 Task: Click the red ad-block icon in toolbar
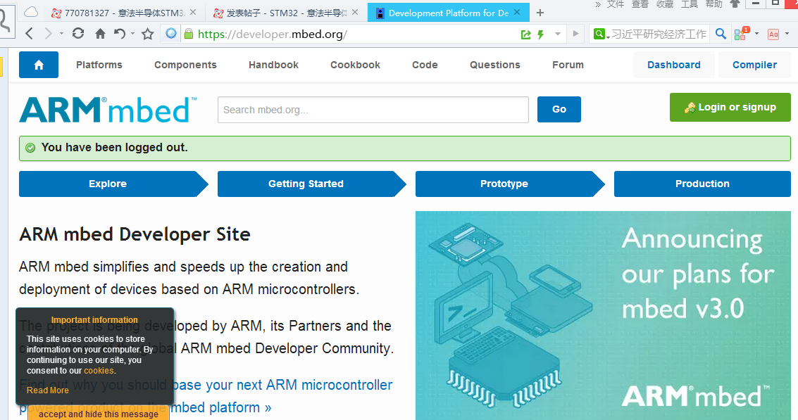(773, 34)
